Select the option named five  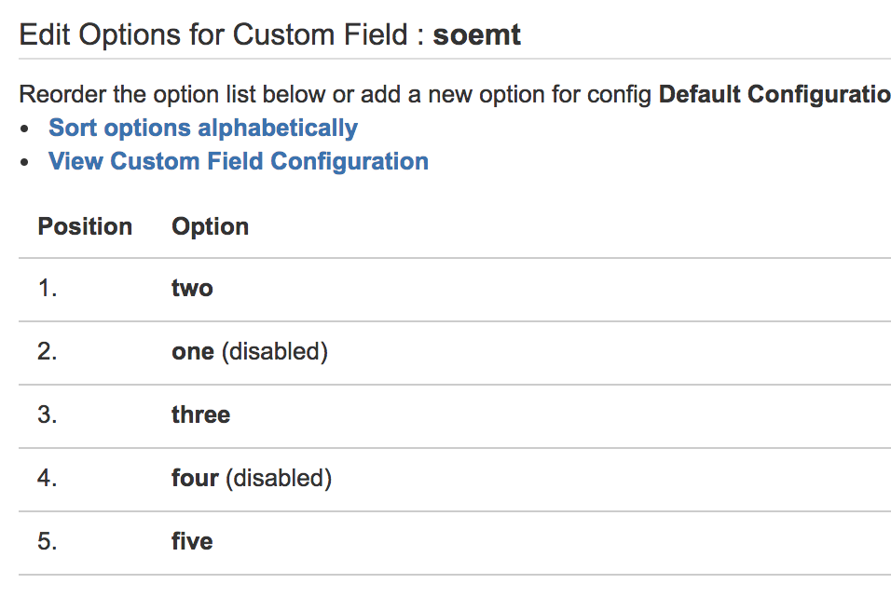[192, 541]
